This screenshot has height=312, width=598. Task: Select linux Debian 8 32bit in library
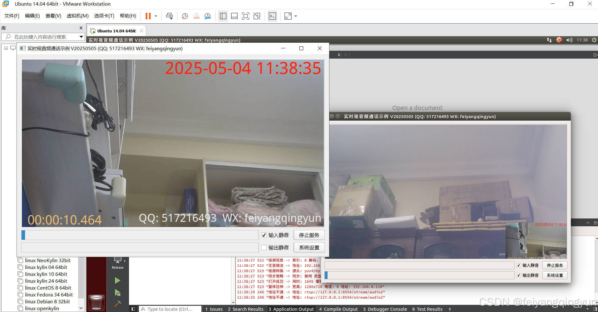pos(47,301)
